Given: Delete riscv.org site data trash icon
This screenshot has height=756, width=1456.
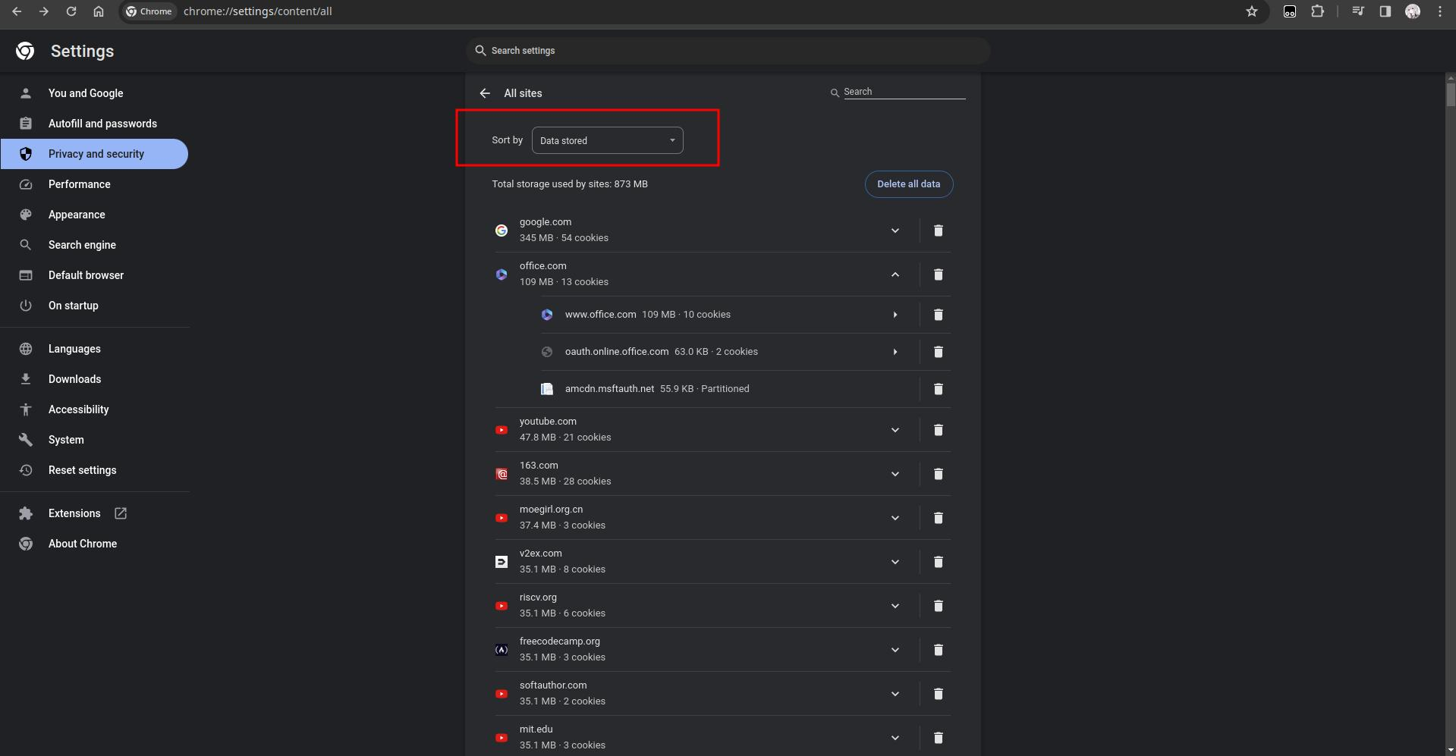Looking at the screenshot, I should [x=939, y=606].
